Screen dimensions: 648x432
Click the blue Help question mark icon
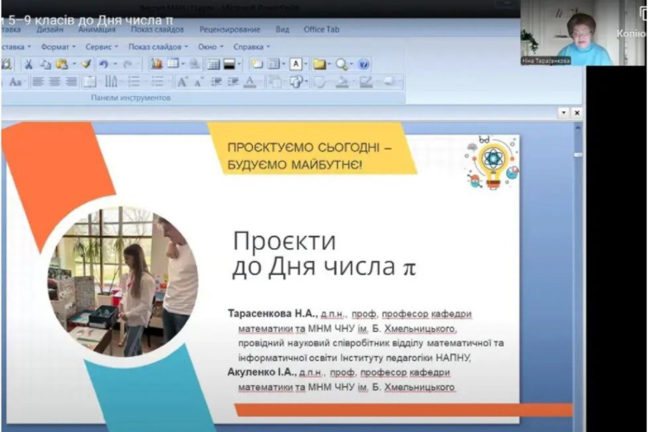364,64
